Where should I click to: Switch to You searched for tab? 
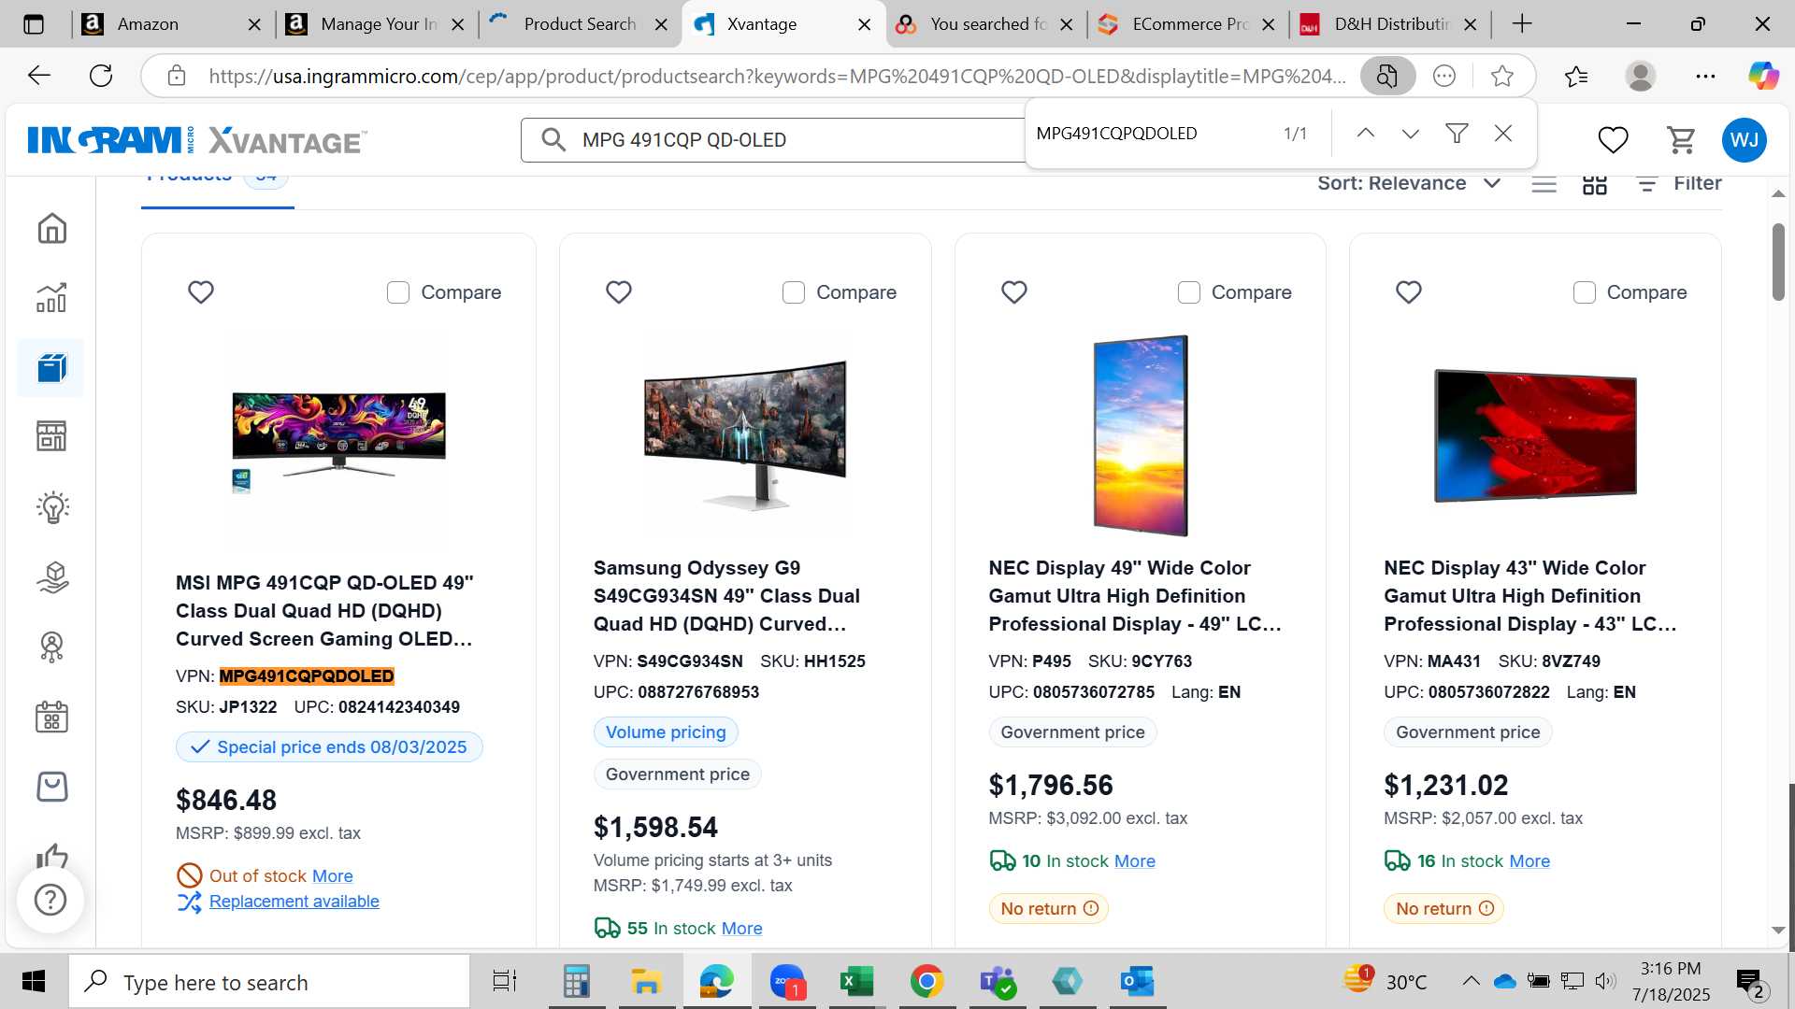(x=986, y=24)
